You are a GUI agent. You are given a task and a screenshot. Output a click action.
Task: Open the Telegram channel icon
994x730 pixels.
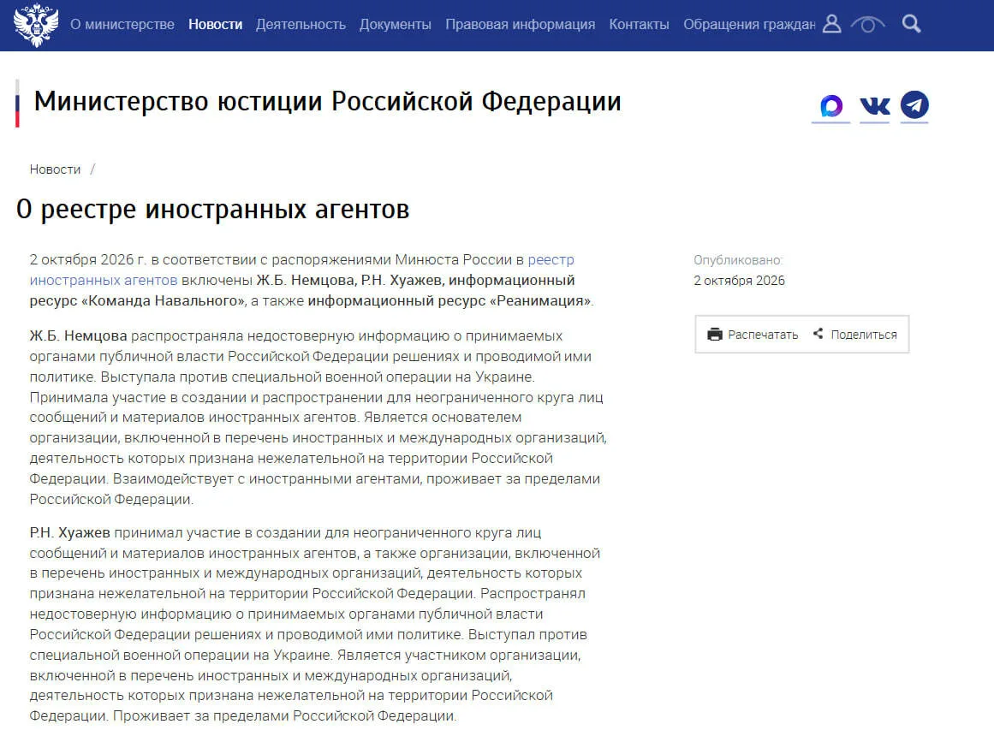coord(914,105)
